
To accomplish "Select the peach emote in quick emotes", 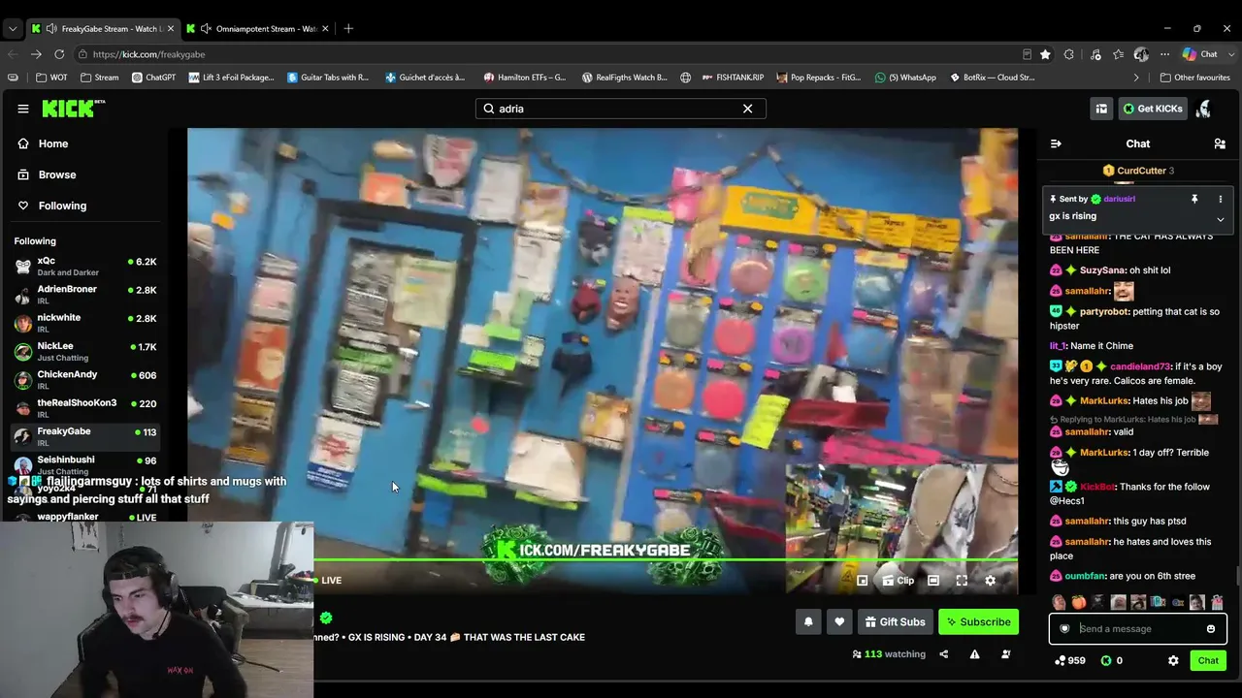I will (x=1078, y=602).
